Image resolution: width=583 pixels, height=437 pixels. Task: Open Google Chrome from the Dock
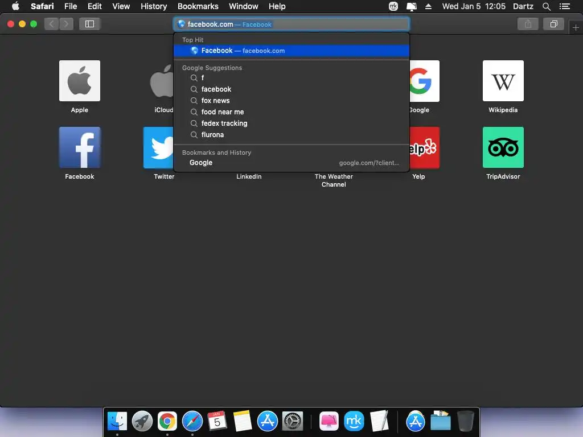pos(167,422)
